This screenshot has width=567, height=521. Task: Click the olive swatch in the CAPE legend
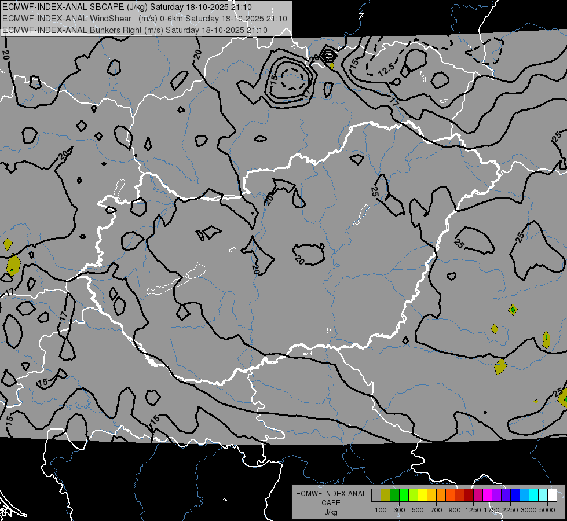[386, 496]
